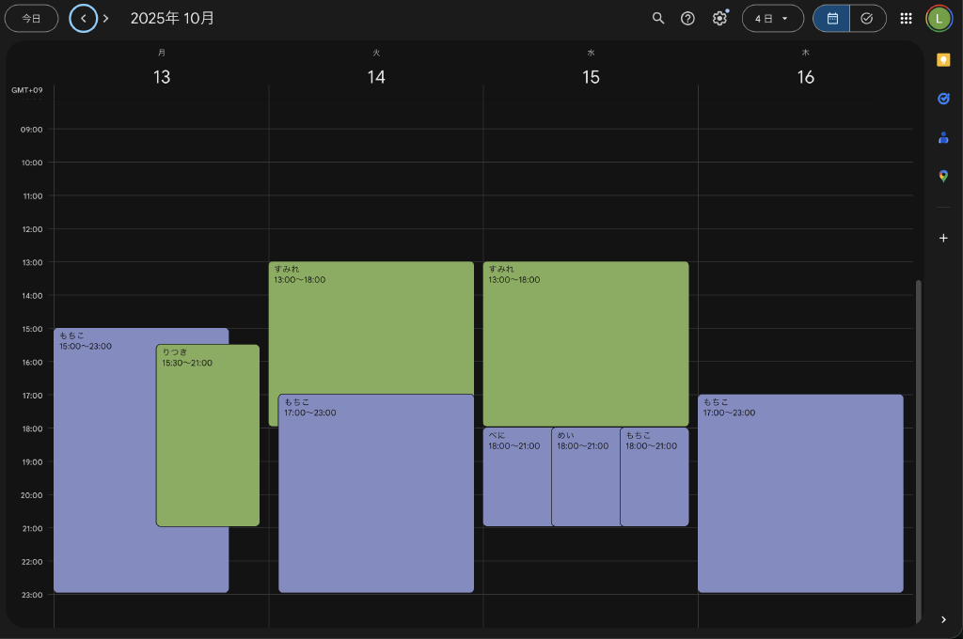This screenshot has height=639, width=963.
Task: Open the settings gear menu
Action: tap(719, 19)
